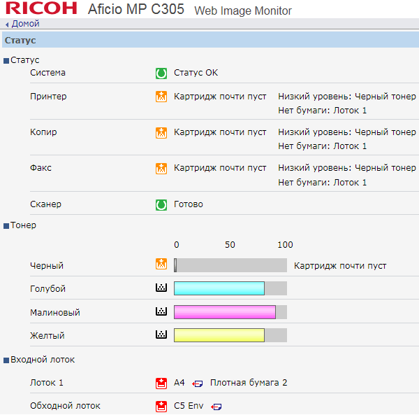Click the Scanner green ready icon

click(161, 204)
